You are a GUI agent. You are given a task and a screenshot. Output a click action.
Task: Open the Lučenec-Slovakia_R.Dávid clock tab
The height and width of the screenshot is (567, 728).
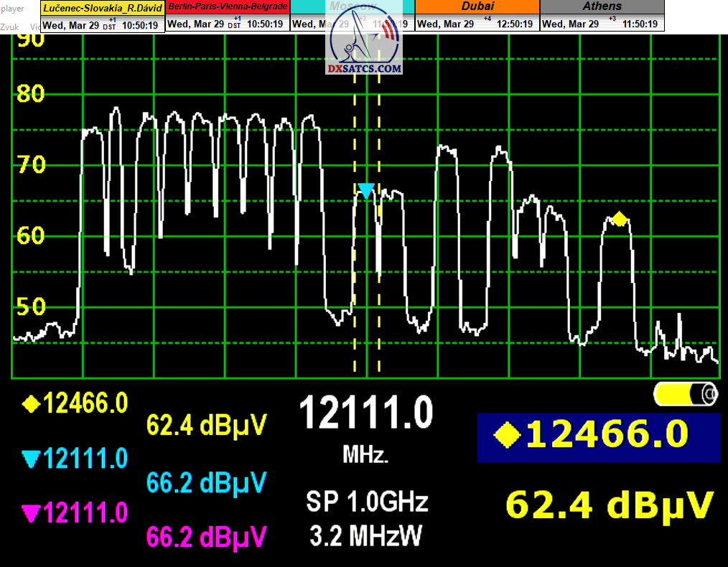point(103,7)
